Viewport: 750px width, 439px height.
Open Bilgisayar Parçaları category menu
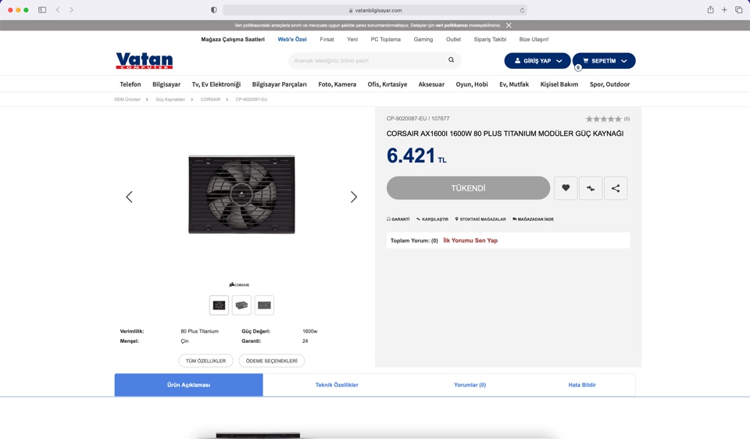[x=279, y=84]
